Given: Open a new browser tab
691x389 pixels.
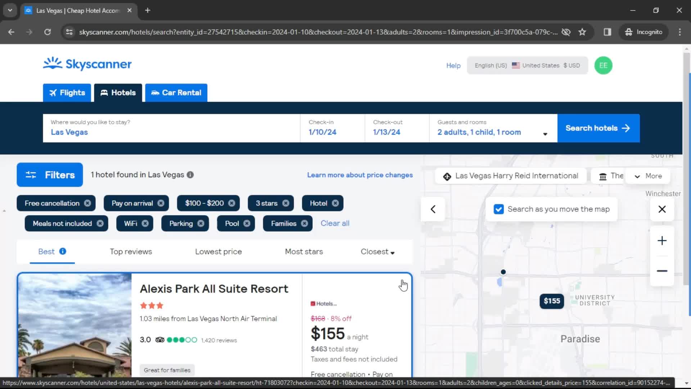Looking at the screenshot, I should tap(148, 10).
